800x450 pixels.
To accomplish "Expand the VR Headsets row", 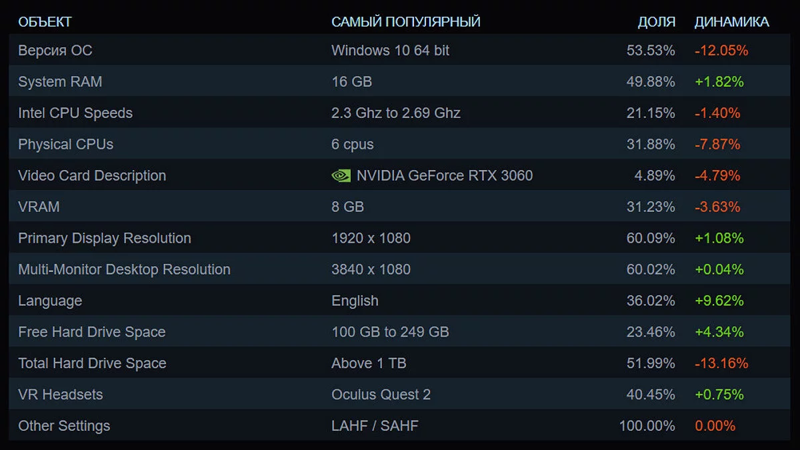I will [x=61, y=395].
